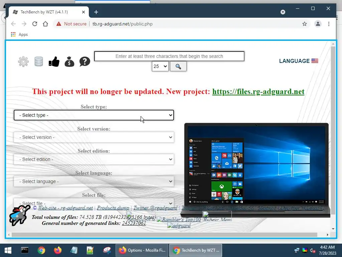Bookmark this page with the star

pyautogui.click(x=305, y=24)
